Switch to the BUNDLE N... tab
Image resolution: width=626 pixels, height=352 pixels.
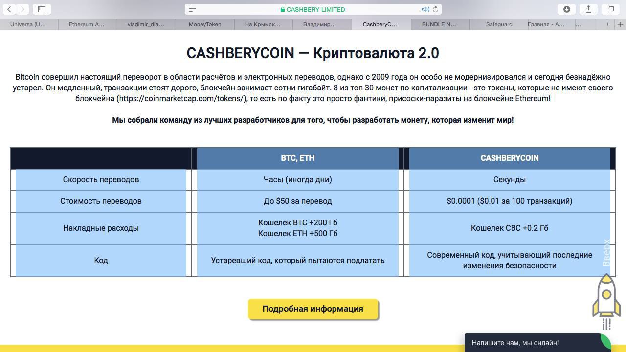(x=440, y=24)
